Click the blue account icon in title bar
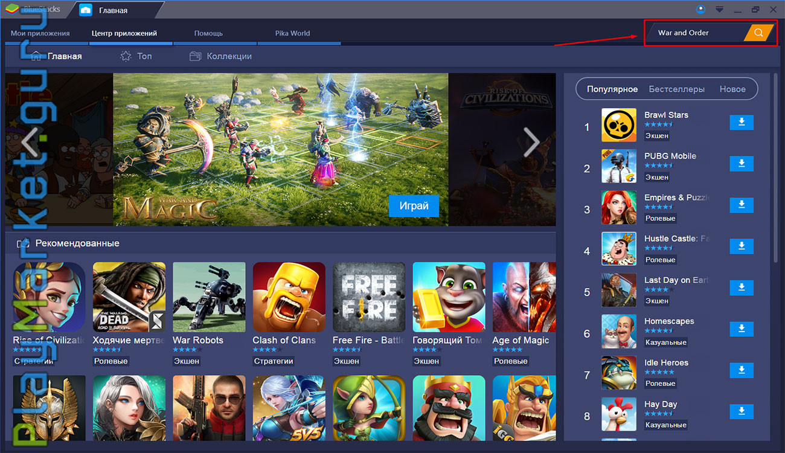This screenshot has height=453, width=785. (x=700, y=9)
